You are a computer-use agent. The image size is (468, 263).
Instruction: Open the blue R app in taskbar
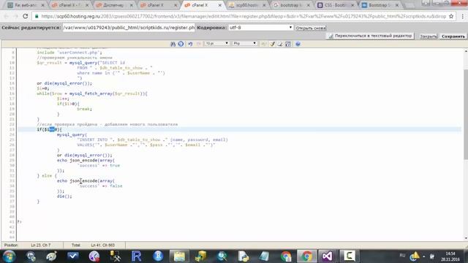137,256
